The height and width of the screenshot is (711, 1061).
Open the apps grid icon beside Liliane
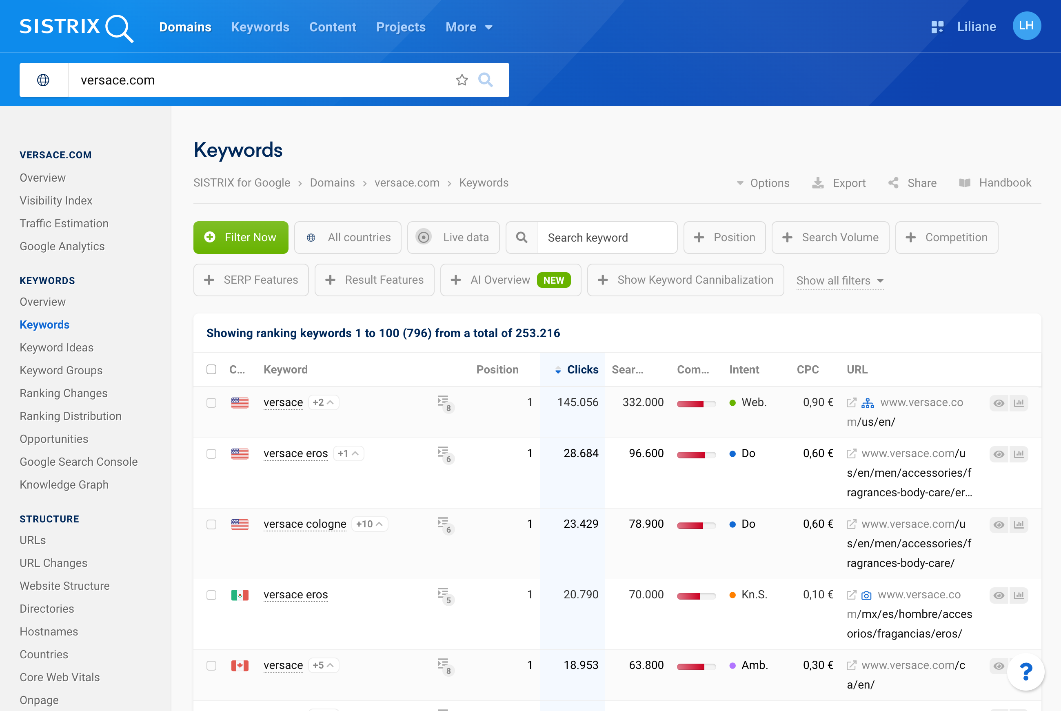point(937,27)
